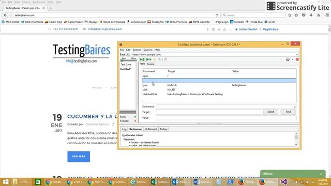331x186 pixels.
Task: Select the Reference tab
Action: click(136, 129)
